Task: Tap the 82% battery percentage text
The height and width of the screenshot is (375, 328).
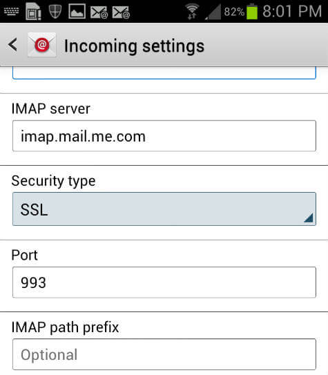Action: click(x=234, y=12)
